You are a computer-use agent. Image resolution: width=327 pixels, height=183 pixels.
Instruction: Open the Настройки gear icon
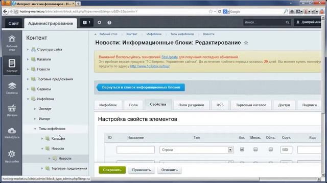12,156
